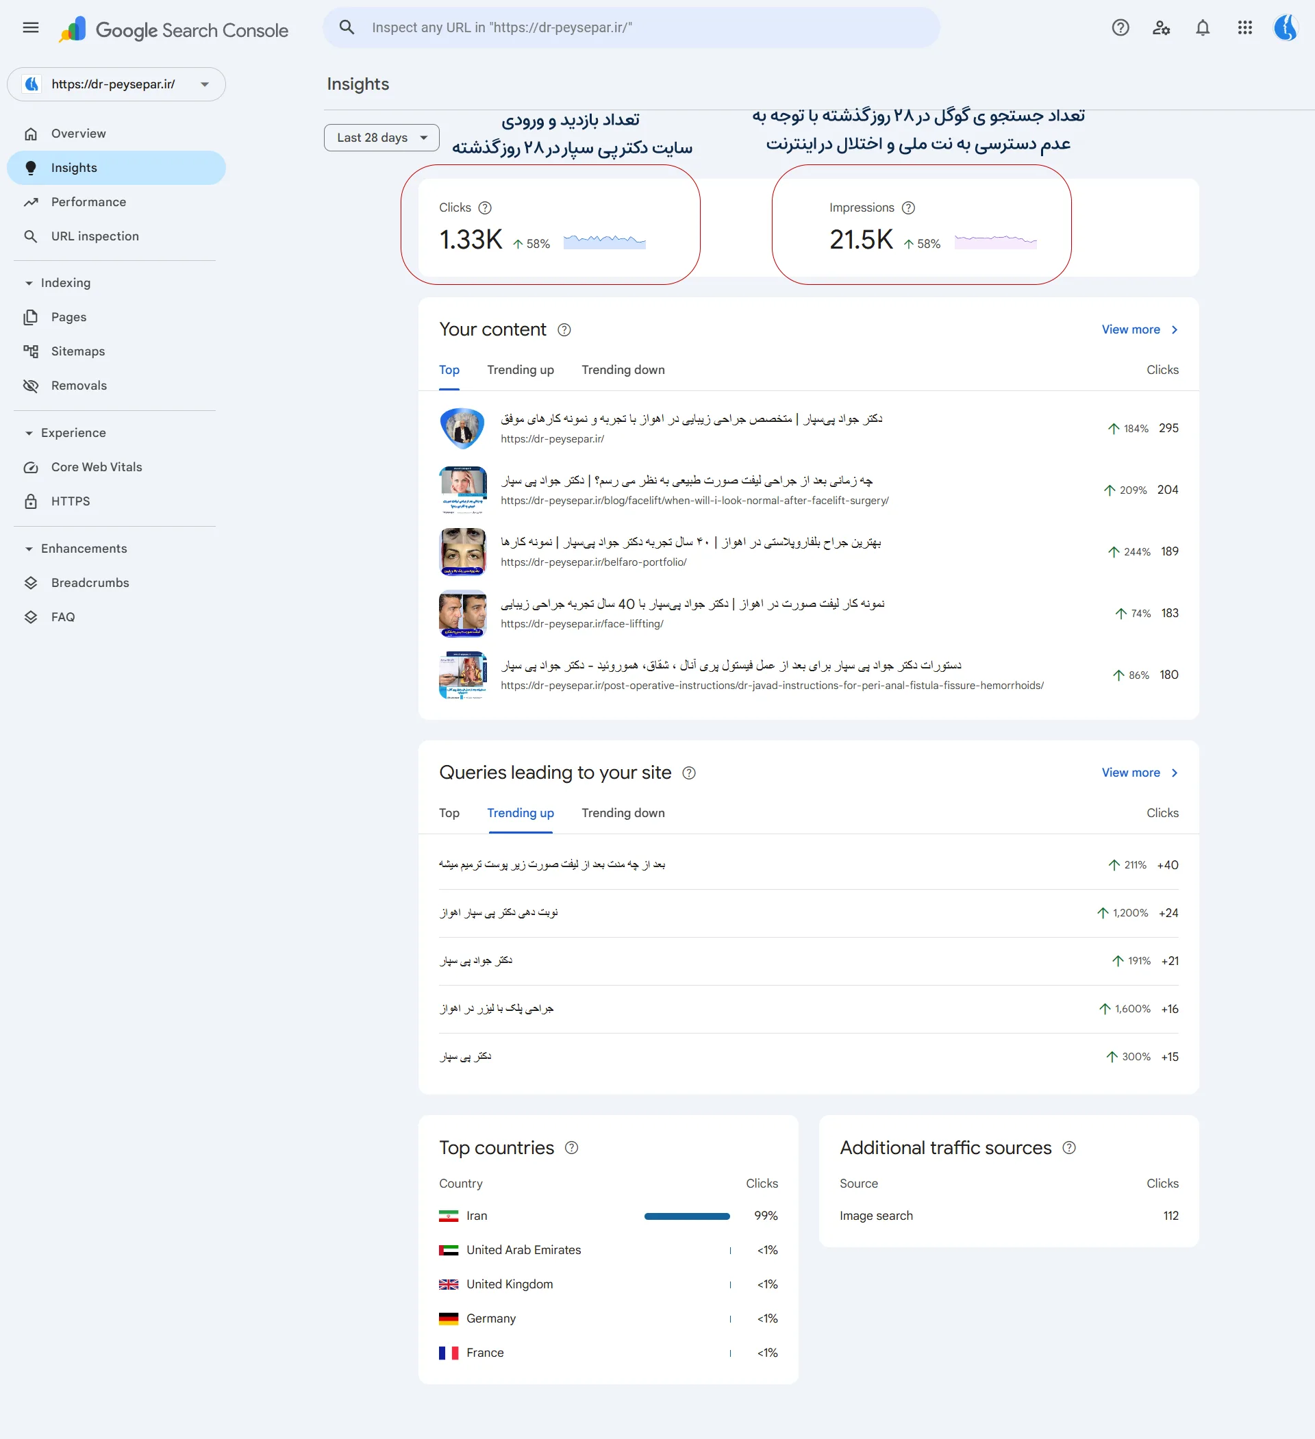This screenshot has height=1439, width=1315.
Task: Click the query row showing 1,200% +24
Action: coord(808,913)
